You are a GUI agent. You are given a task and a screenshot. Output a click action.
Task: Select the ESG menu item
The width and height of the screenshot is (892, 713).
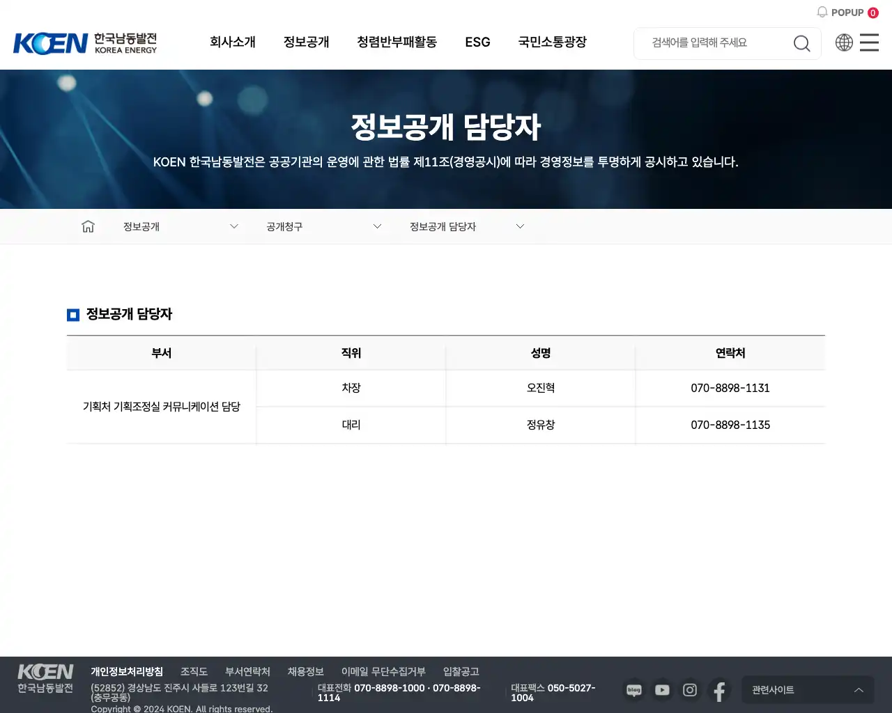[x=477, y=42]
